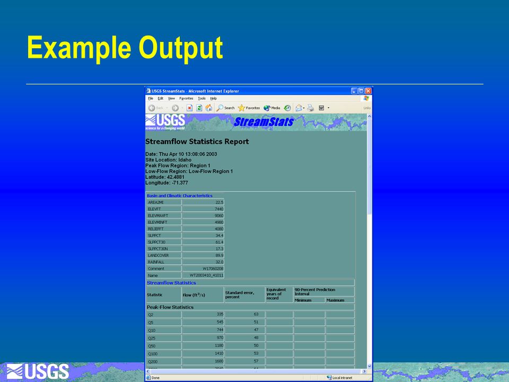Open the Edit menu
This screenshot has width=509, height=382.
(x=160, y=99)
